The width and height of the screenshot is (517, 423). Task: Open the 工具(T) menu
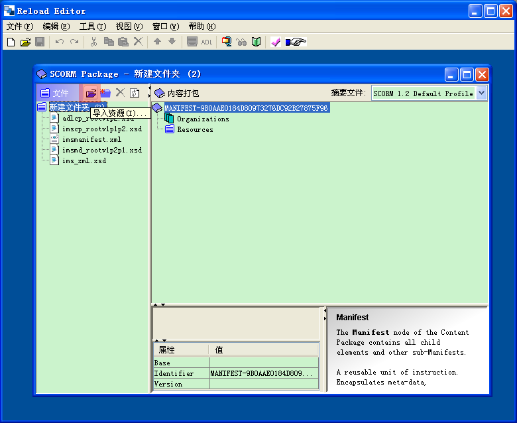(x=93, y=27)
